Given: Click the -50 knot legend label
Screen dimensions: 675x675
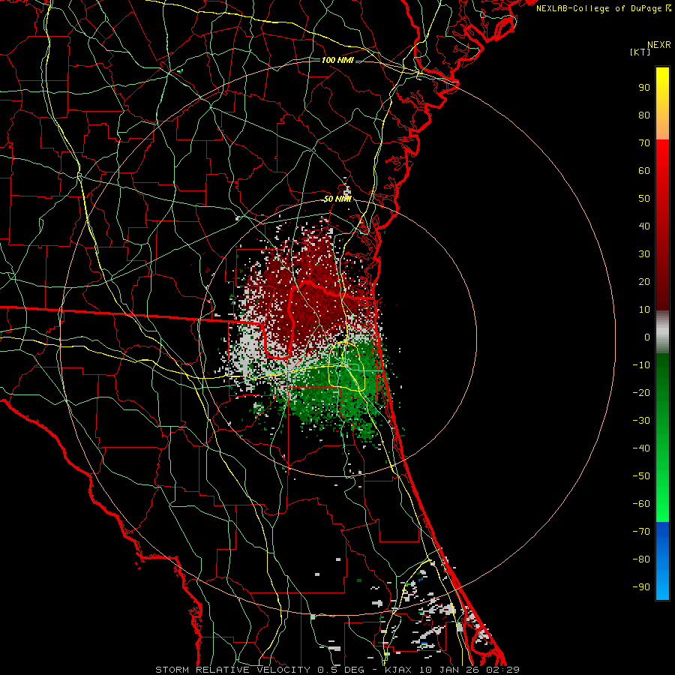Looking at the screenshot, I should tap(641, 476).
